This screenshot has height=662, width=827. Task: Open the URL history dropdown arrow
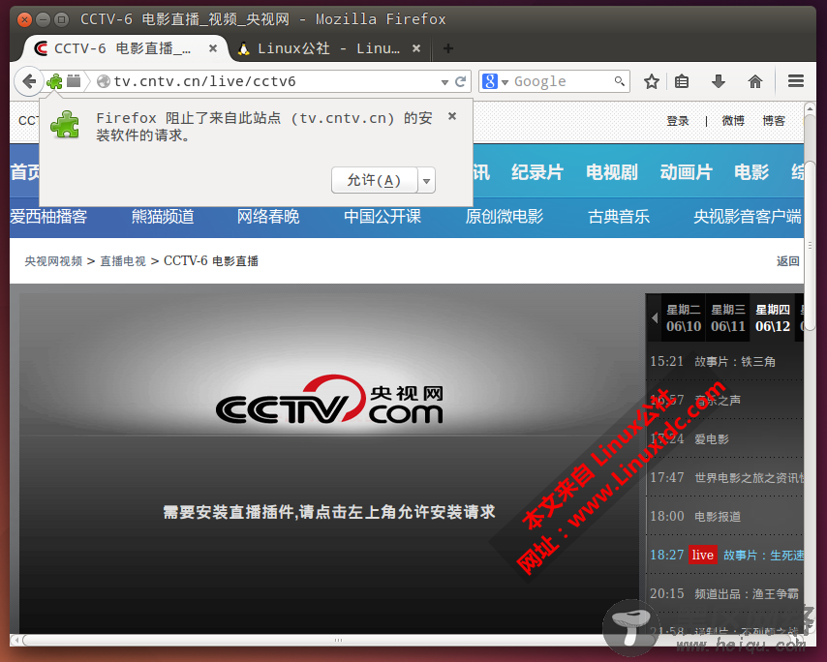point(444,82)
